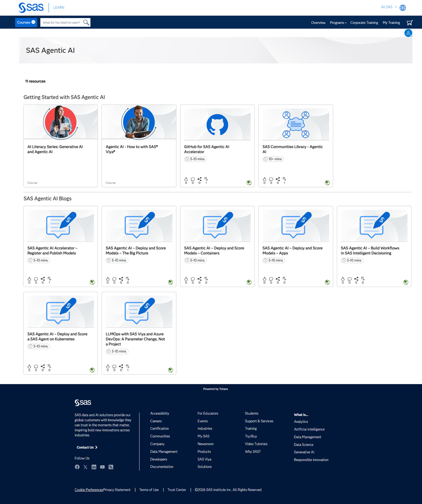Click green globe icon on Build Workflows card
The image size is (422, 504).
tap(406, 282)
